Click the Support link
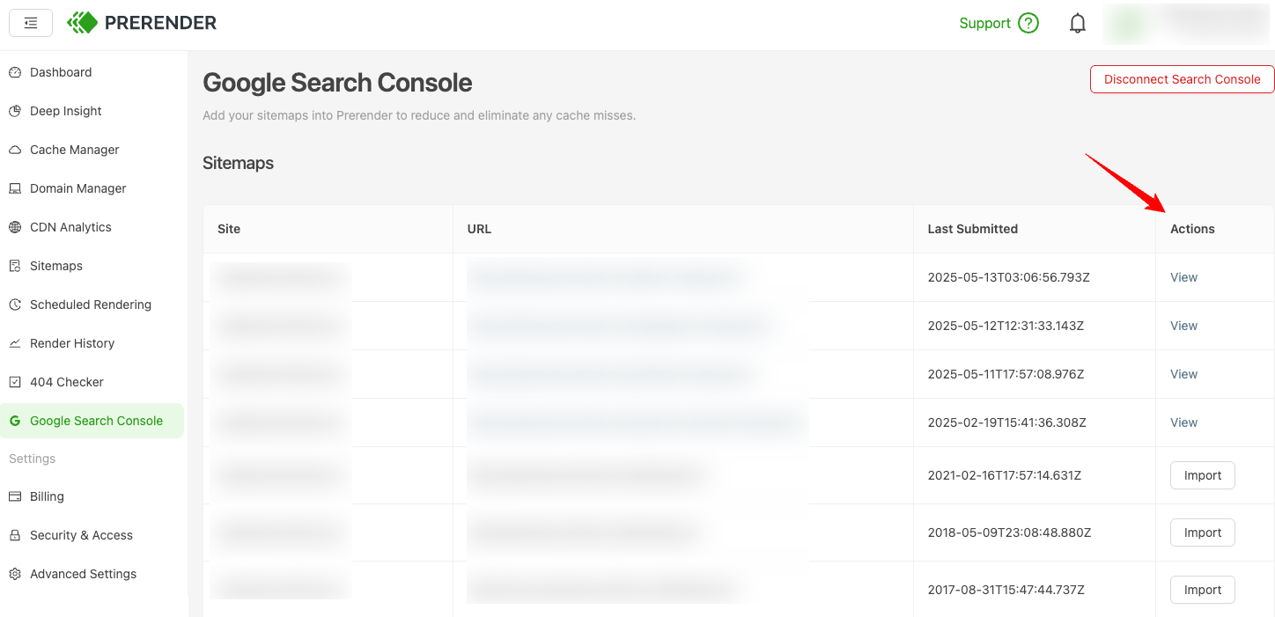 [984, 24]
